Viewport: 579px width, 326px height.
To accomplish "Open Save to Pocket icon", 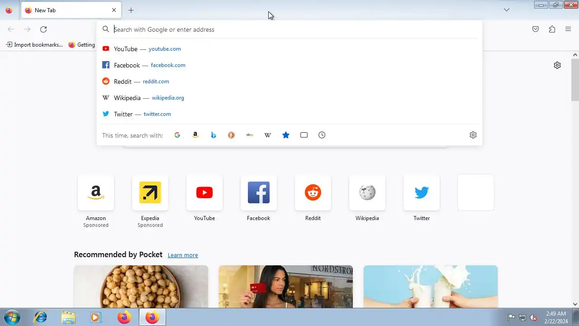I will click(536, 29).
